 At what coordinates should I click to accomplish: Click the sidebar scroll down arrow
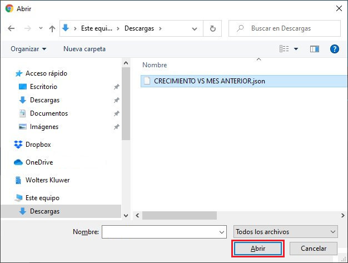tap(126, 216)
